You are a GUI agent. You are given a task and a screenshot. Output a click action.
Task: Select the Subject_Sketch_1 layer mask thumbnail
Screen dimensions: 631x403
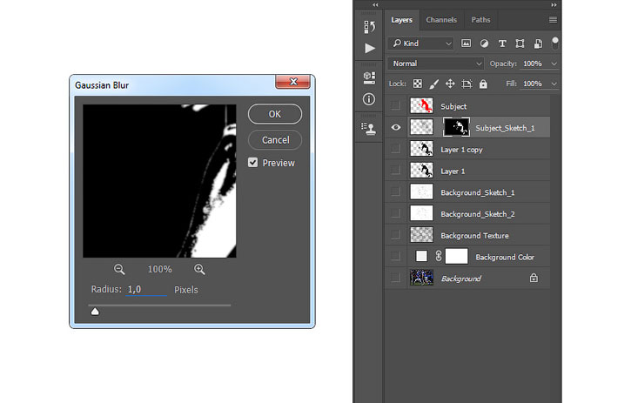click(456, 127)
